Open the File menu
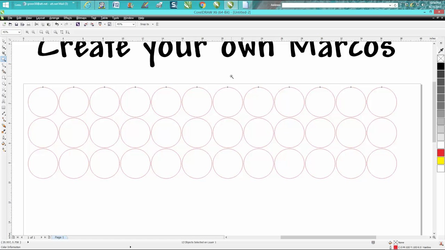The height and width of the screenshot is (250, 445). [10, 18]
